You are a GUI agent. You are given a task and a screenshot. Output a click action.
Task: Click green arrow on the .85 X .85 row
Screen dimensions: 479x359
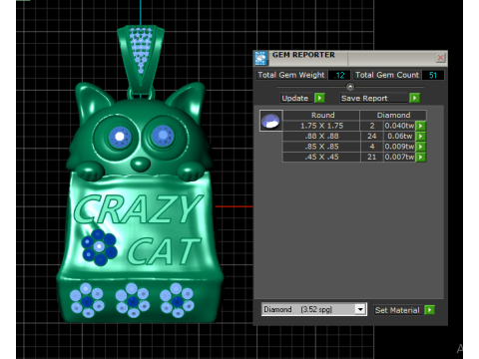421,147
